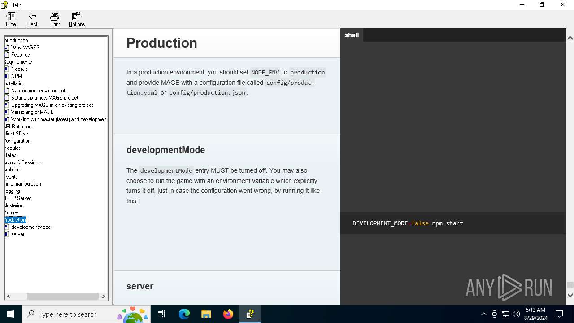
Task: Click page scroll down arrow
Action: pyautogui.click(x=570, y=295)
